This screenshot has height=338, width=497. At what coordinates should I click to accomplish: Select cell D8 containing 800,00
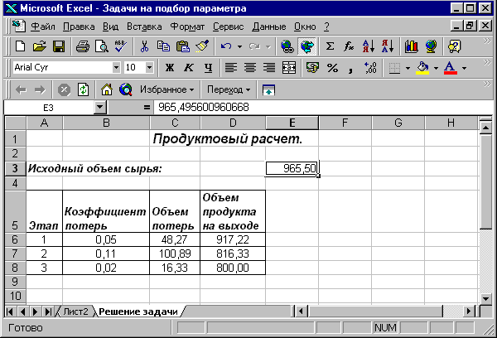pyautogui.click(x=233, y=268)
